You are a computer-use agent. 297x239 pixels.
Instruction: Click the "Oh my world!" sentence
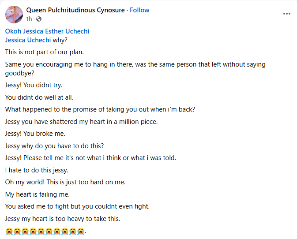65,182
